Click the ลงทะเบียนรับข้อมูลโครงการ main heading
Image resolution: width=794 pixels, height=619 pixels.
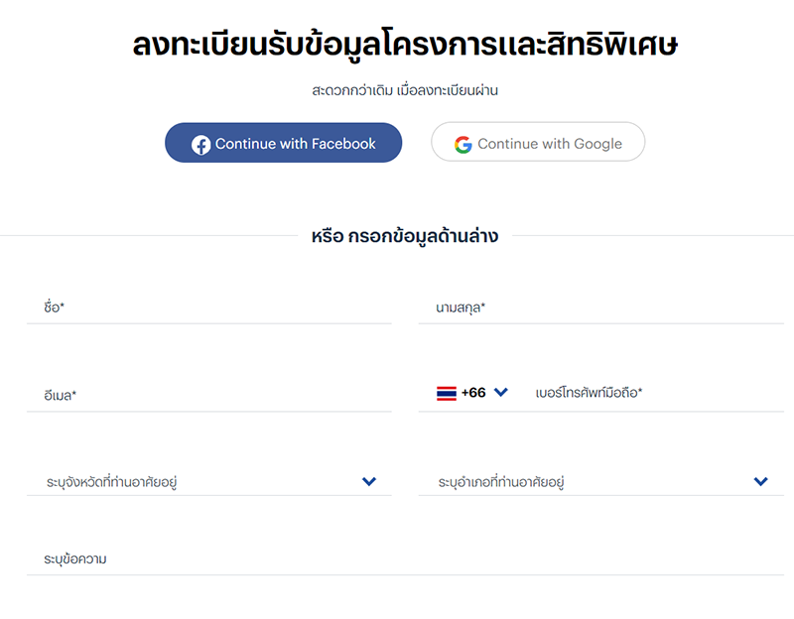(405, 47)
